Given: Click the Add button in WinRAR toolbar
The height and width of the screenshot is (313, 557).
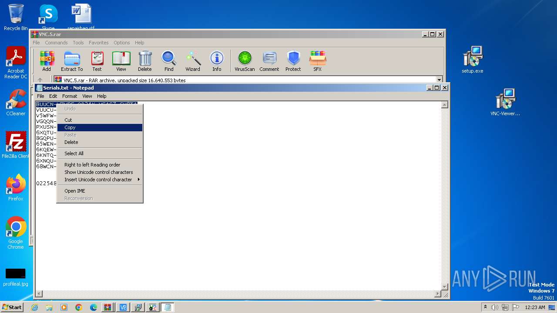Looking at the screenshot, I should pyautogui.click(x=47, y=61).
